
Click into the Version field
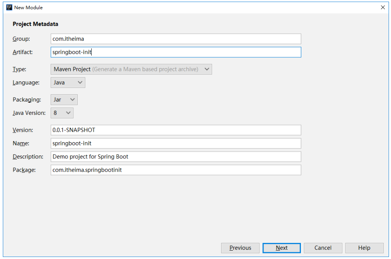176,130
